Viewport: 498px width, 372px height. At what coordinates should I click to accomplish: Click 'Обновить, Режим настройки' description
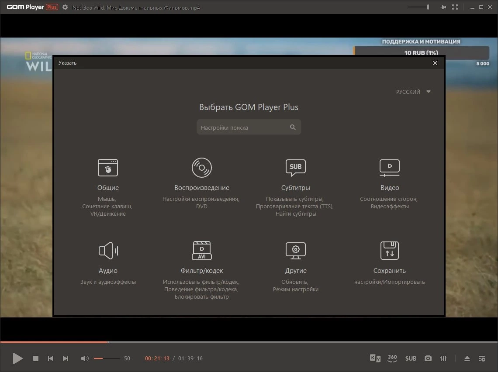point(296,286)
